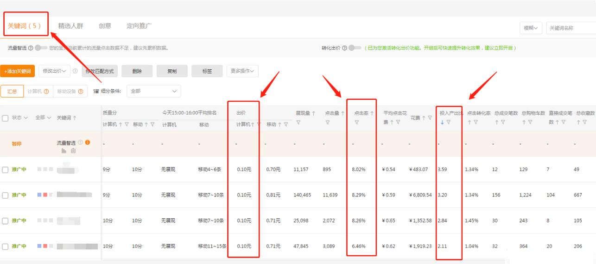Check the row with 2,072 clicks

(5, 221)
